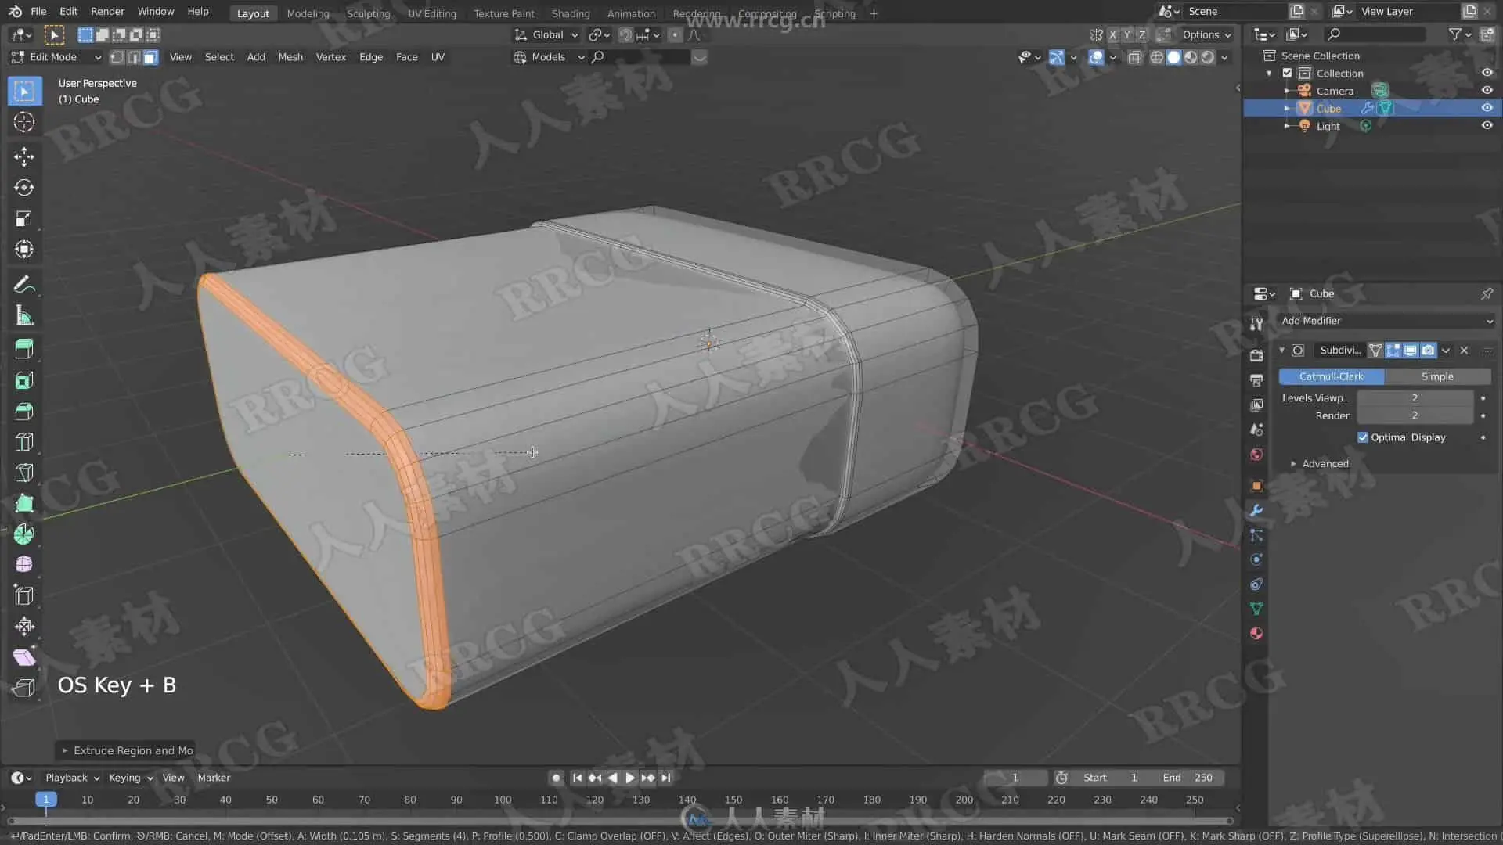Choose the Bevel tool

click(23, 412)
